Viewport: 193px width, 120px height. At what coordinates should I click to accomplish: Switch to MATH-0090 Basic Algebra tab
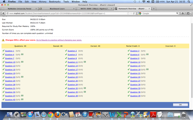[95, 9]
